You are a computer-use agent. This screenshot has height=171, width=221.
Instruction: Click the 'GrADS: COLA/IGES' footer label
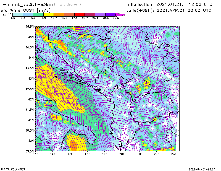click(x=13, y=169)
